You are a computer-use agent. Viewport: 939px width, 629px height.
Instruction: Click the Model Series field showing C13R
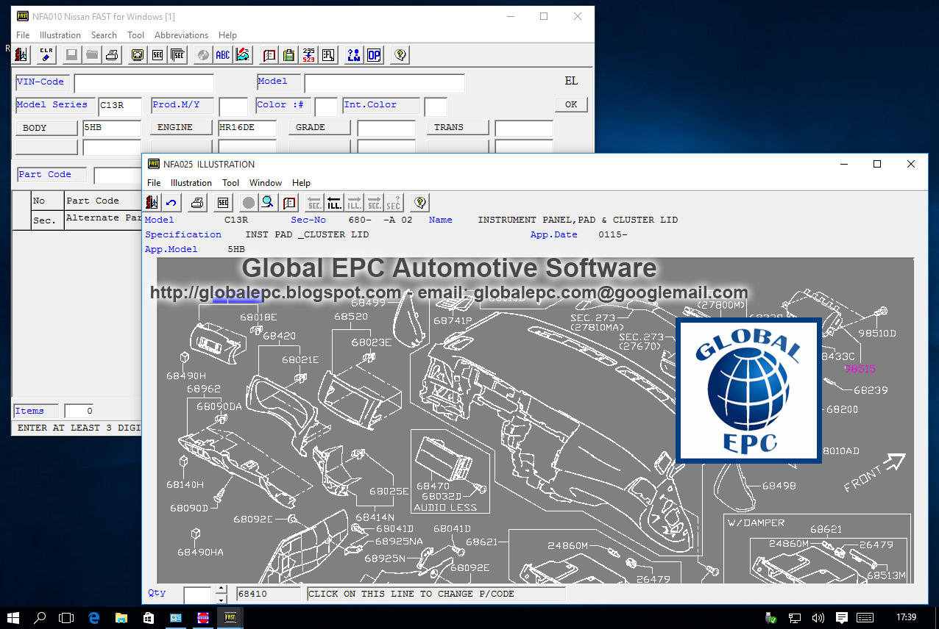point(119,107)
